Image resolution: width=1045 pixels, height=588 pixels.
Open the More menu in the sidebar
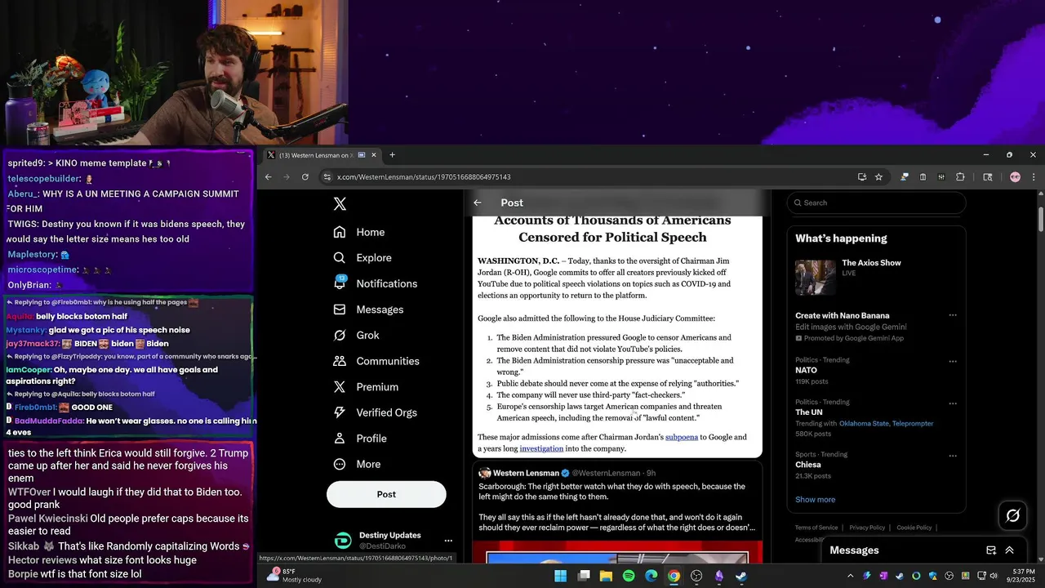tap(357, 464)
